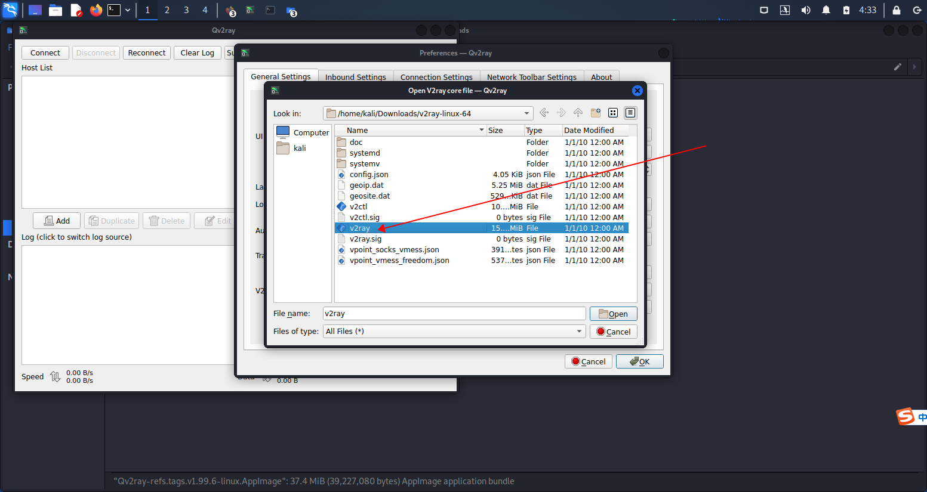
Task: Click Connect in Qv2ray window
Action: (45, 52)
